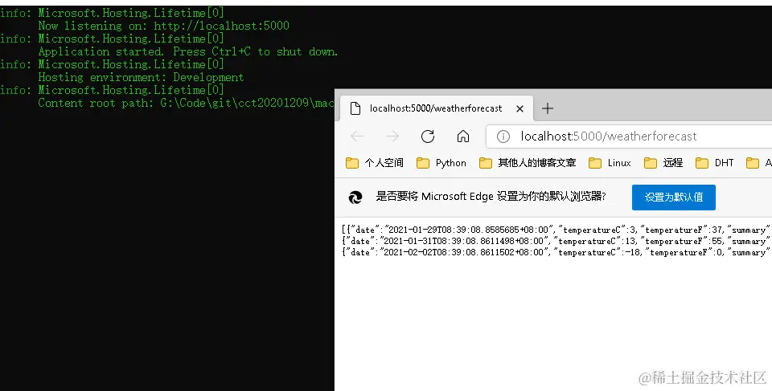Click the 2021-01-31 JSON row
772x391 pixels.
[x=556, y=241]
